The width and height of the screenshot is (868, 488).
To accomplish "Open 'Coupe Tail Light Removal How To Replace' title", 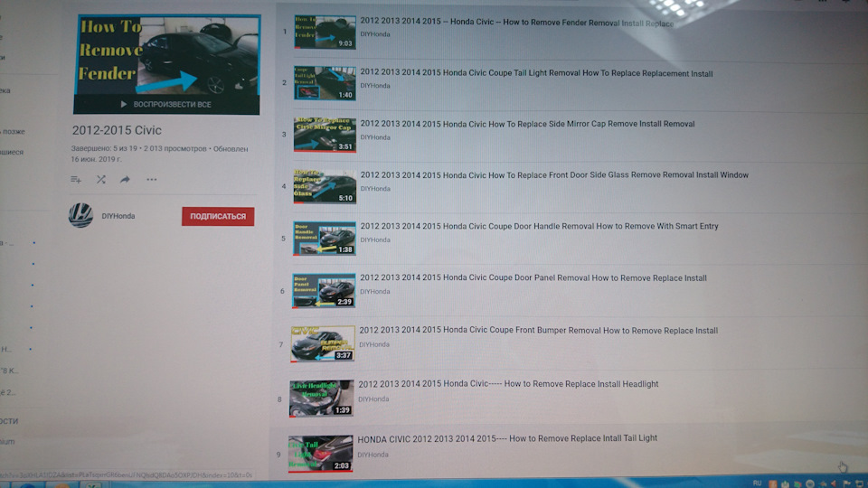I will (x=536, y=73).
